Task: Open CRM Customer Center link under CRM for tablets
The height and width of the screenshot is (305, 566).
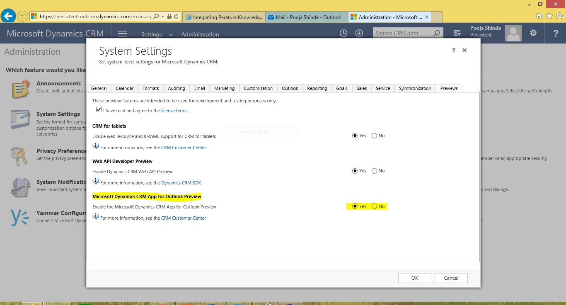Action: [x=184, y=148]
